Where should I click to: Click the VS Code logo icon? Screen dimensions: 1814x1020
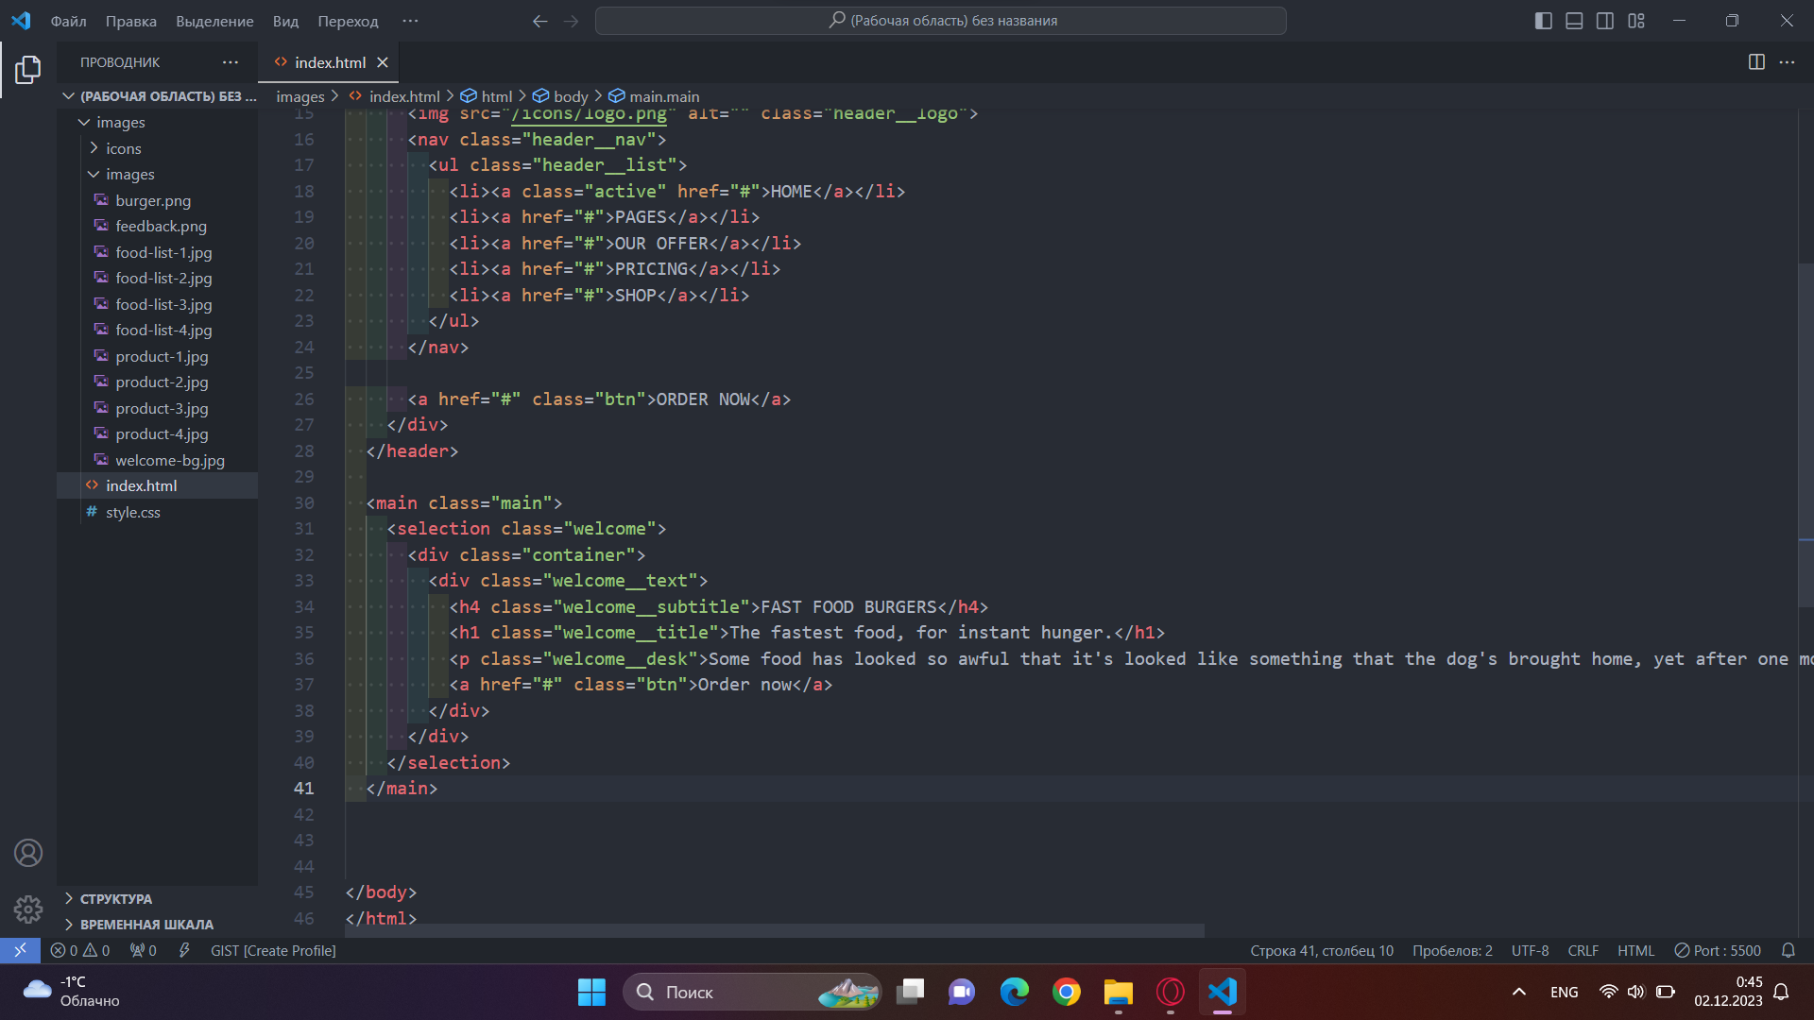coord(21,21)
